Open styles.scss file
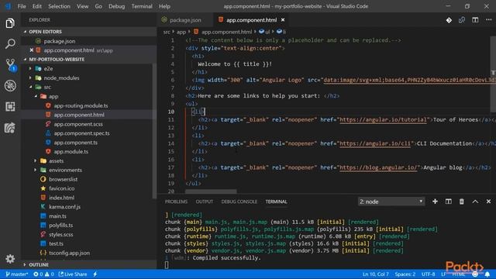The height and width of the screenshot is (279, 496). tap(60, 234)
